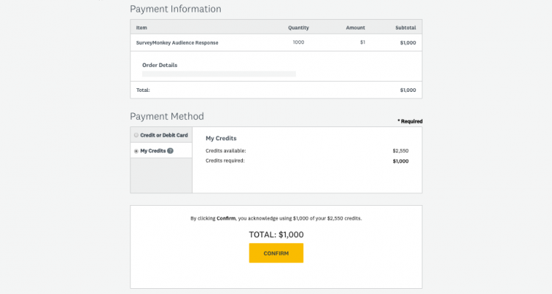Click the Payment Method heading
Viewport: 552px width, 294px height.
point(166,116)
